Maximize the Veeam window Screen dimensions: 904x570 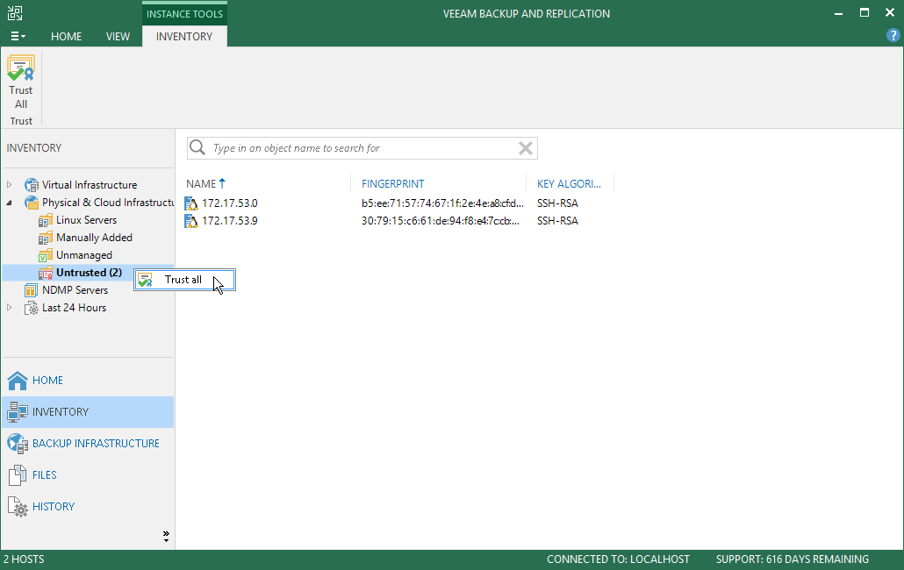tap(865, 12)
